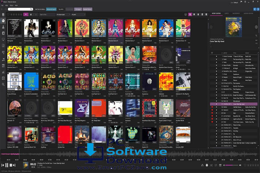Open the Absolute Dance 2 album cover
The height and width of the screenshot is (173, 260).
[48, 28]
